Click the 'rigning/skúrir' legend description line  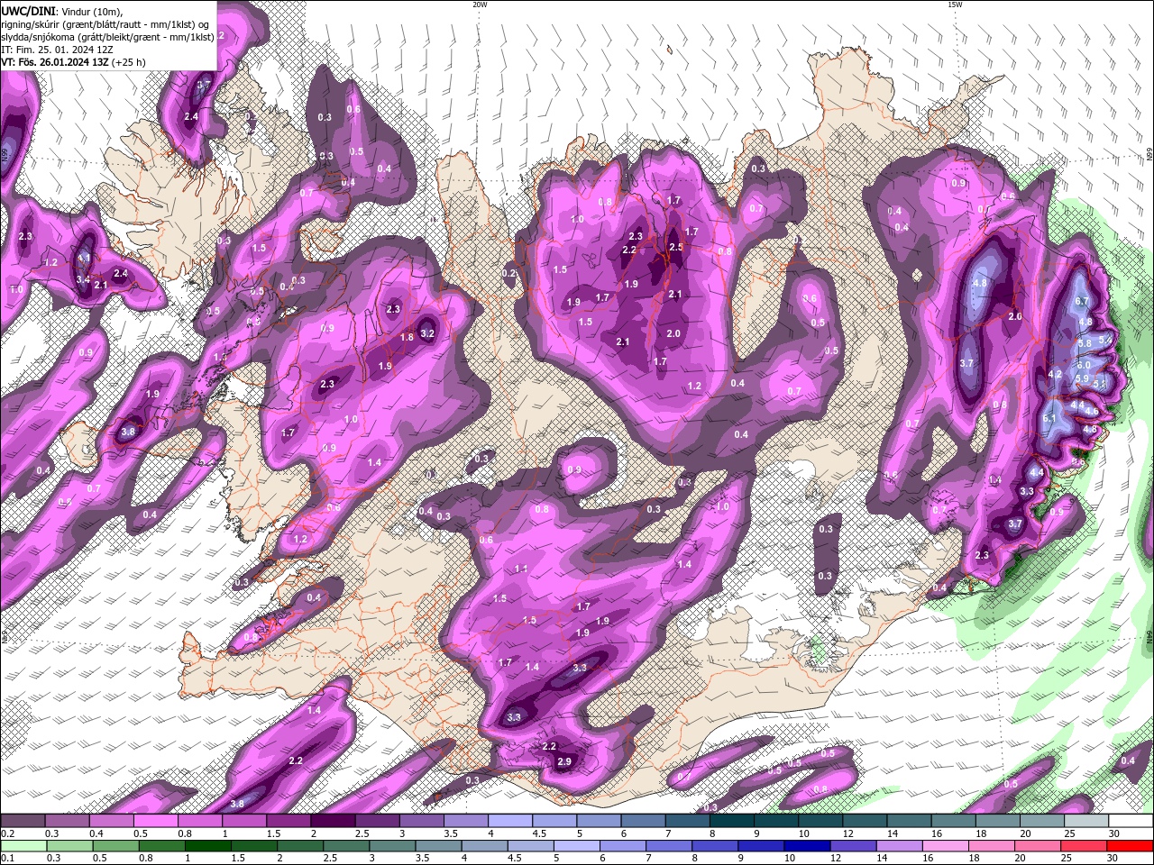(x=105, y=23)
